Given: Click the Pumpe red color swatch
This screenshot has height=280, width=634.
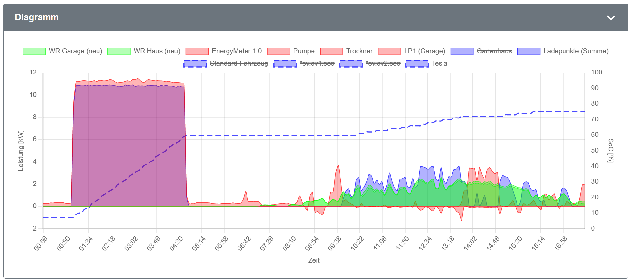Looking at the screenshot, I should tap(278, 51).
